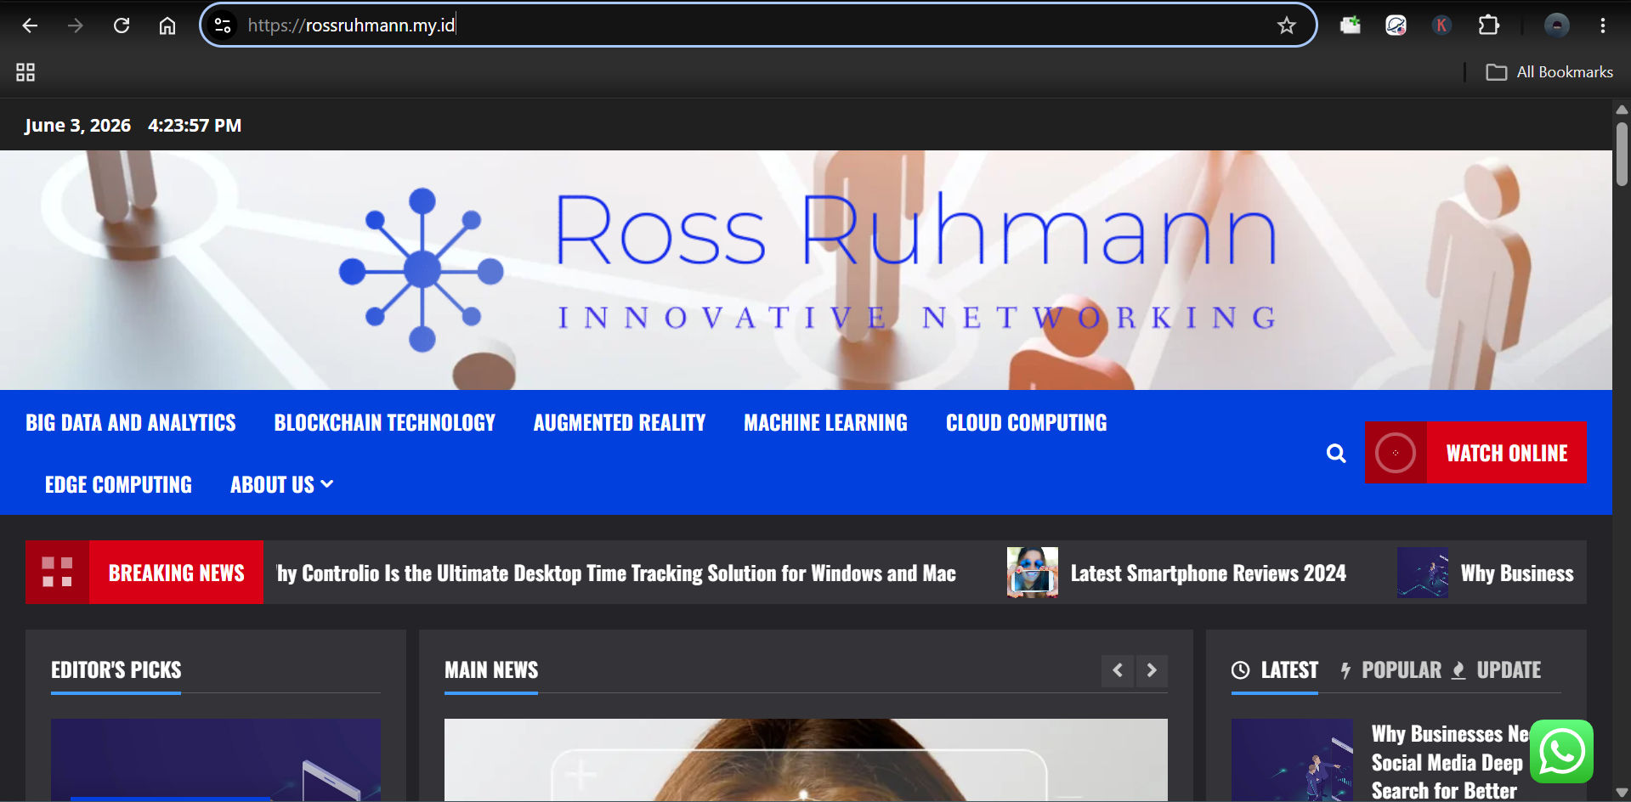
Task: Click the Ross Ruhmann site logo banner
Action: click(806, 270)
